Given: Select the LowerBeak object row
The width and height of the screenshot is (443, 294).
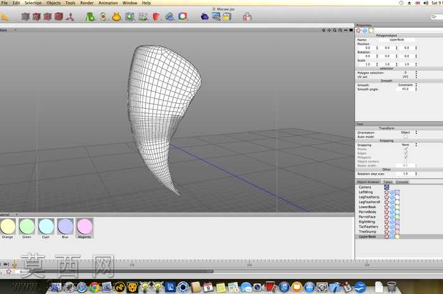Looking at the screenshot, I should click(399, 207).
